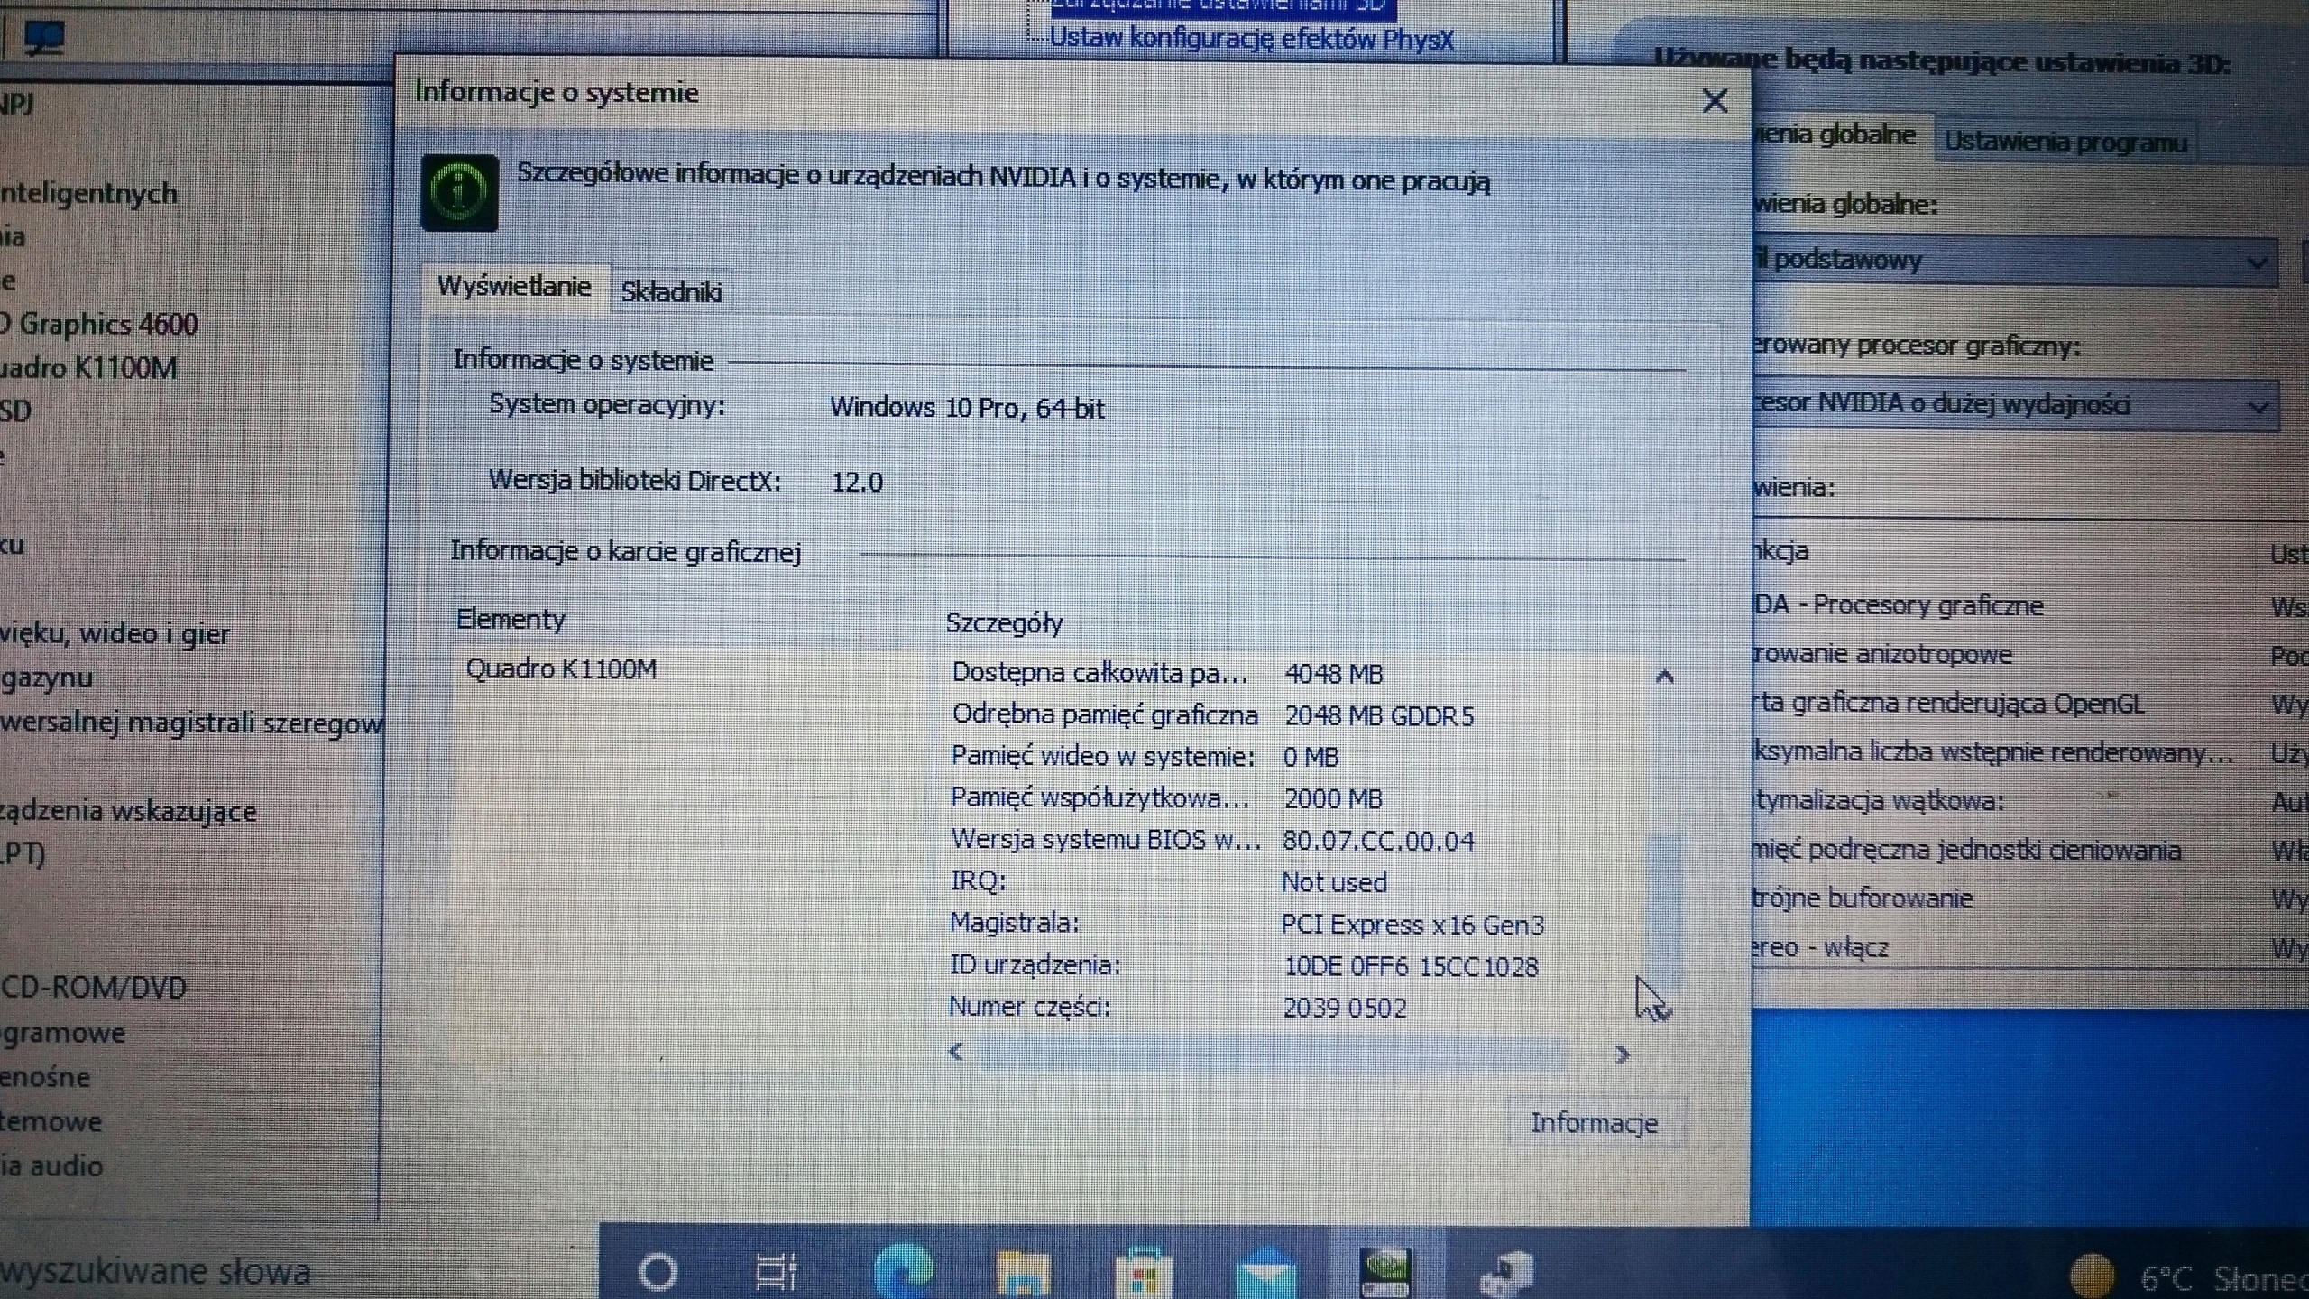The height and width of the screenshot is (1299, 2309).
Task: Open Microsoft Store from taskbar
Action: tap(1143, 1274)
